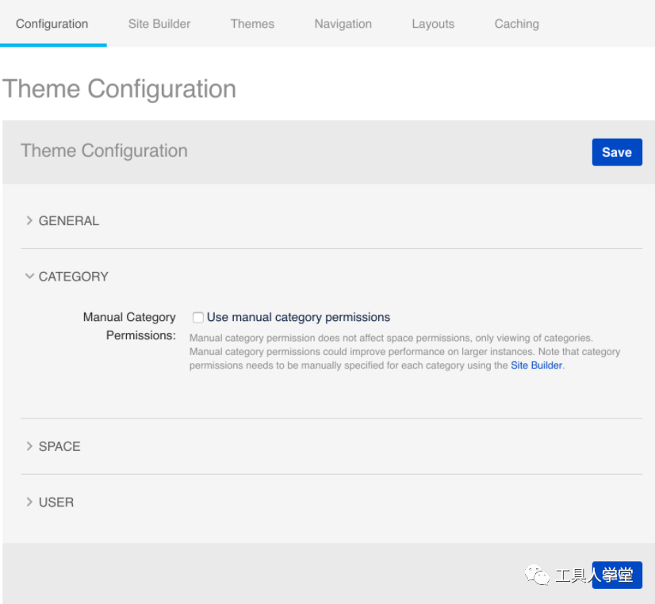The height and width of the screenshot is (604, 655).
Task: Expand the GENERAL section chevron
Action: coord(29,220)
